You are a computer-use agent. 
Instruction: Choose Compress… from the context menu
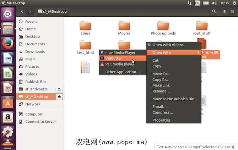click(174, 112)
